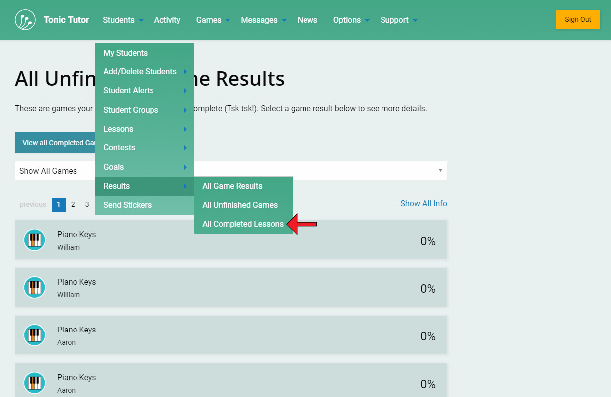Click the Show All Info link
This screenshot has height=397, width=611.
tap(423, 203)
